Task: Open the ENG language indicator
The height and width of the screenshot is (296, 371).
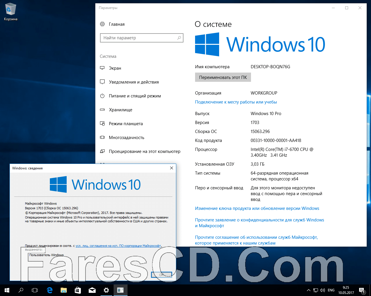Action: [x=331, y=290]
